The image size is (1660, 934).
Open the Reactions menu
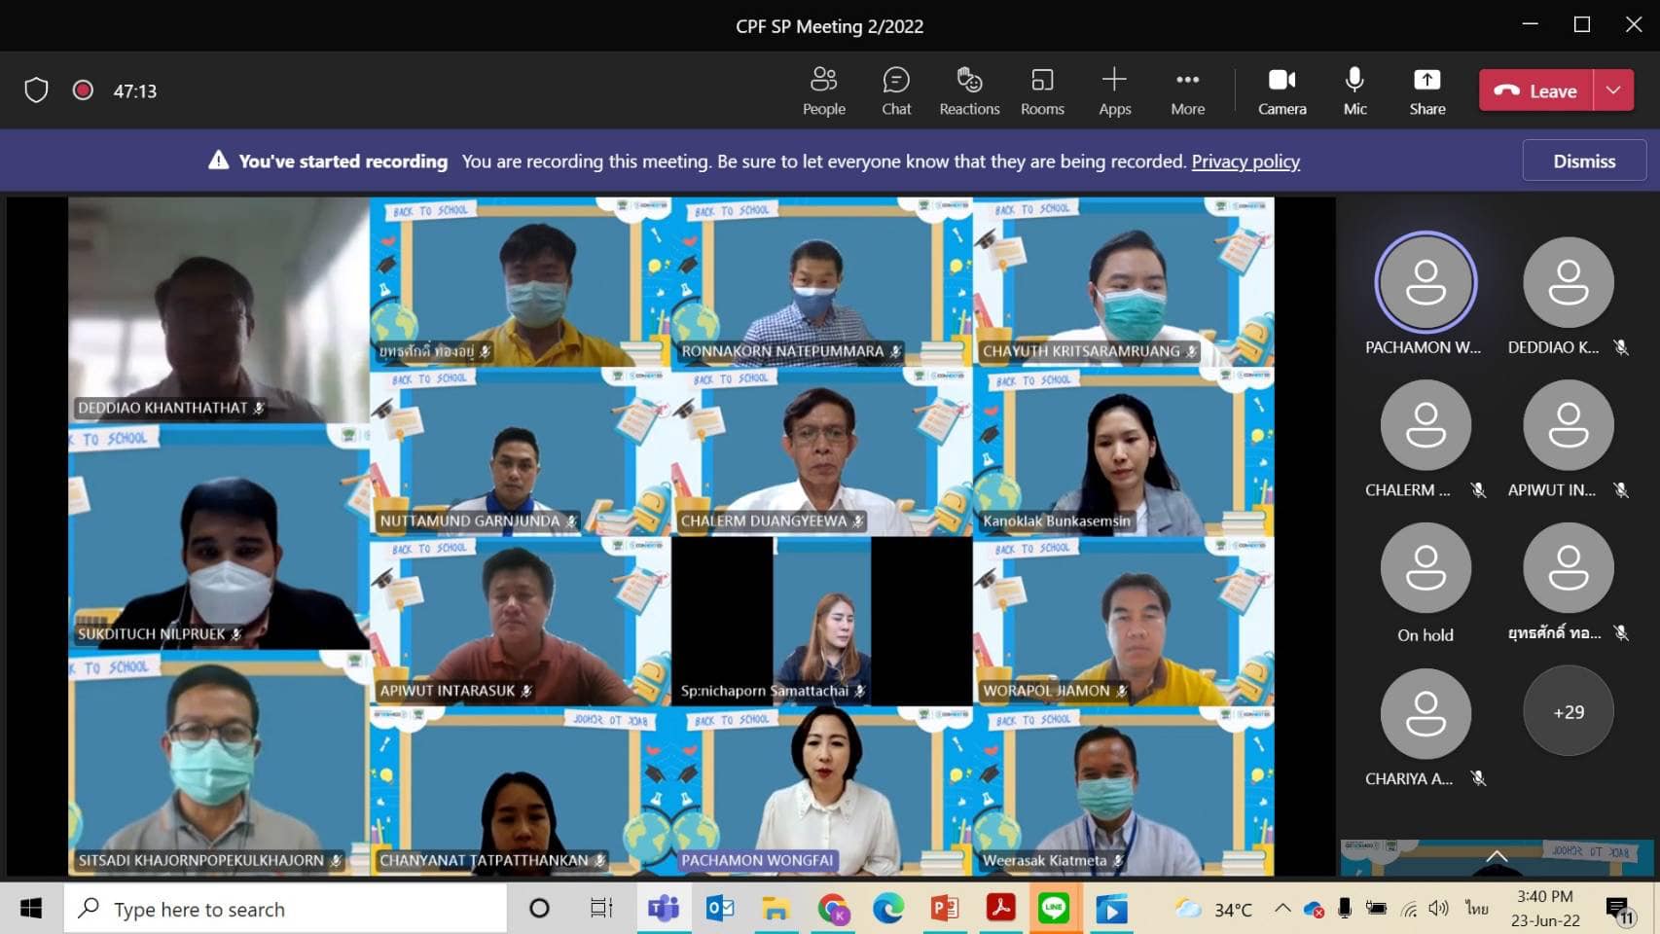[x=969, y=90]
